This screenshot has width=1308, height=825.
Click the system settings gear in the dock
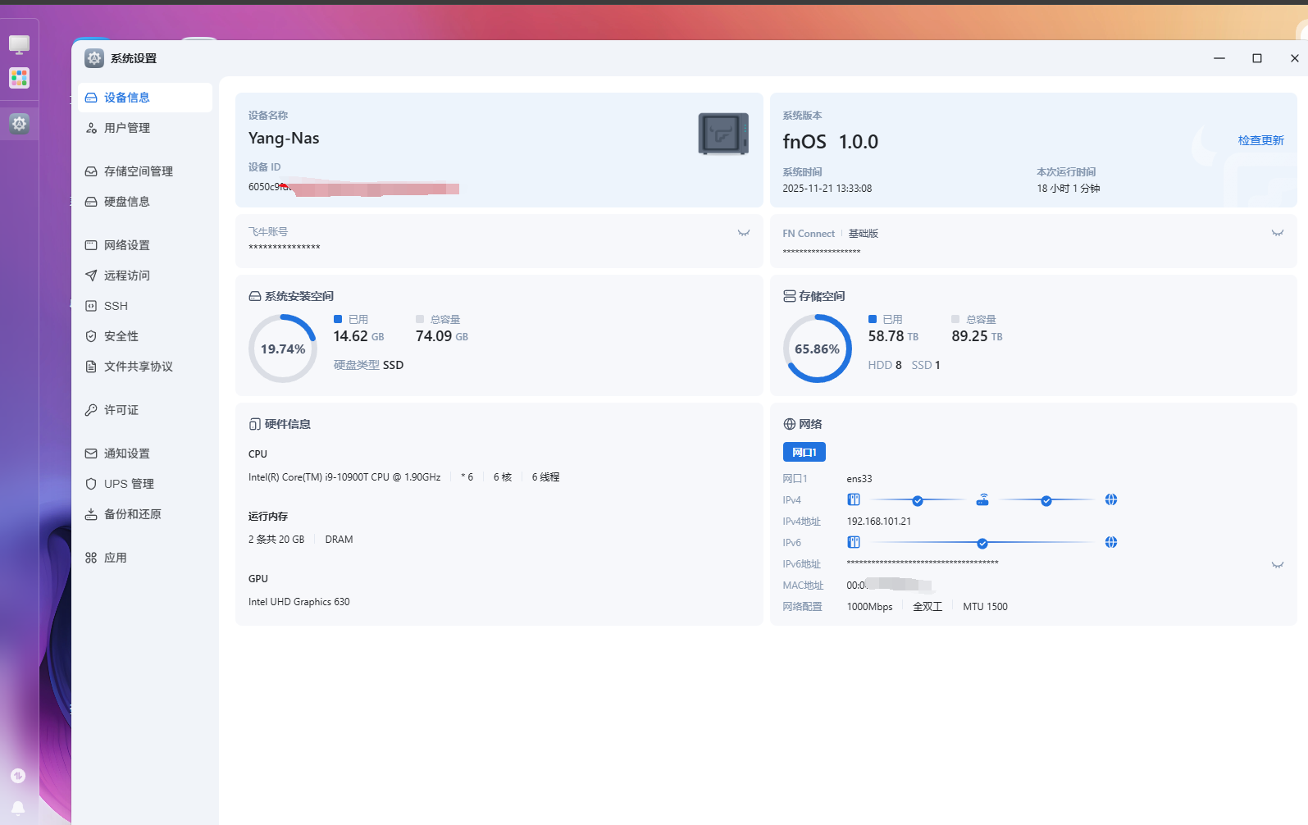(x=19, y=124)
